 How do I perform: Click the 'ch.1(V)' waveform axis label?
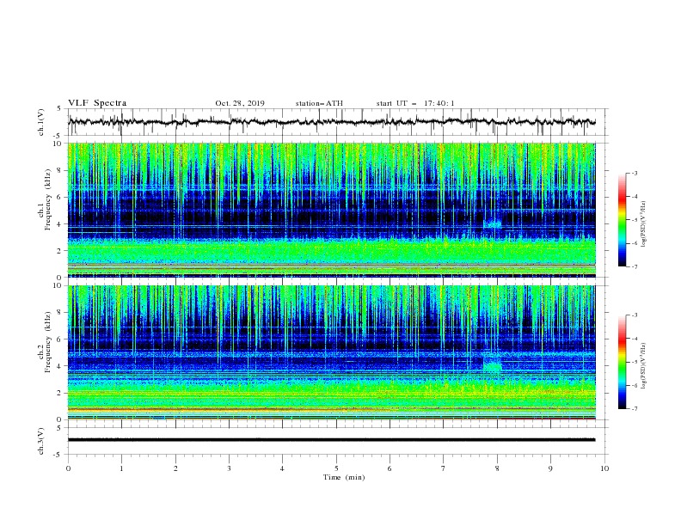[41, 122]
